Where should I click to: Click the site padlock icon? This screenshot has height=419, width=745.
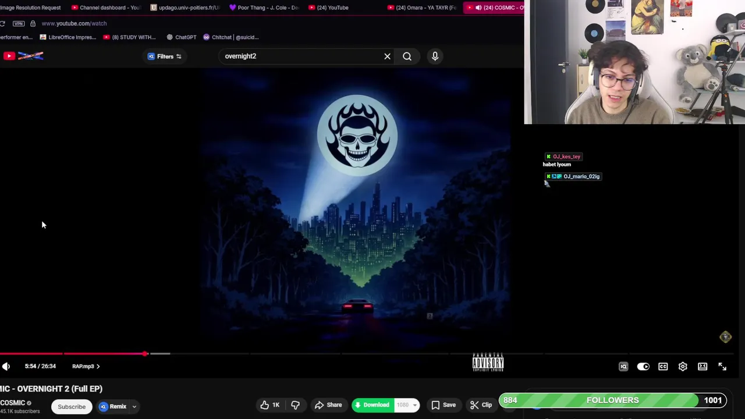click(x=33, y=23)
